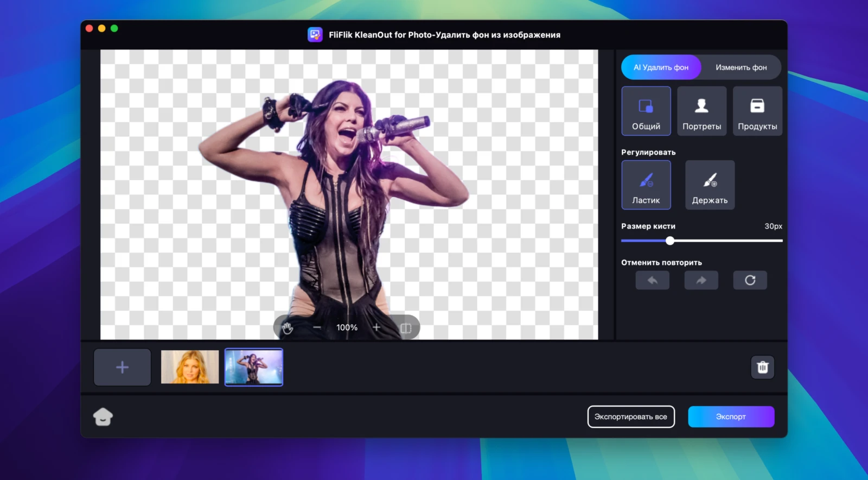Delete image using the trash icon
This screenshot has height=480, width=868.
[762, 367]
